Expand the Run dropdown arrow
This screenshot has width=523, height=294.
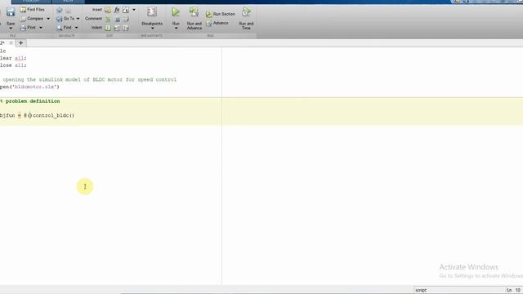click(x=176, y=29)
